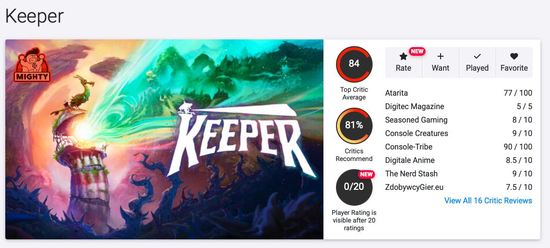550x248 pixels.
Task: Click the Keeper cover art image
Action: [x=164, y=139]
